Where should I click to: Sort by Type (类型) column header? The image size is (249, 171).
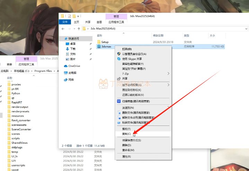[x=186, y=36]
